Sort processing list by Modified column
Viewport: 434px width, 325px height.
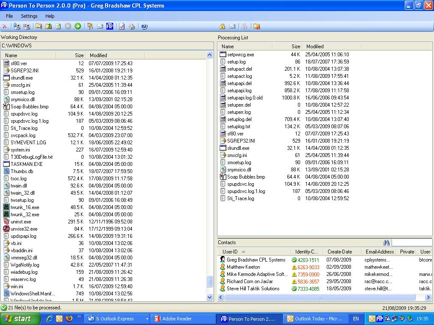pyautogui.click(x=315, y=47)
